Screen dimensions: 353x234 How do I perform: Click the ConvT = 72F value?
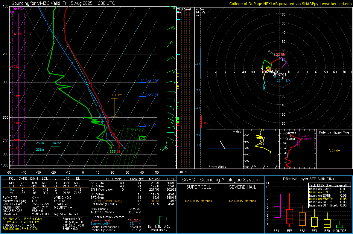pos(41,204)
